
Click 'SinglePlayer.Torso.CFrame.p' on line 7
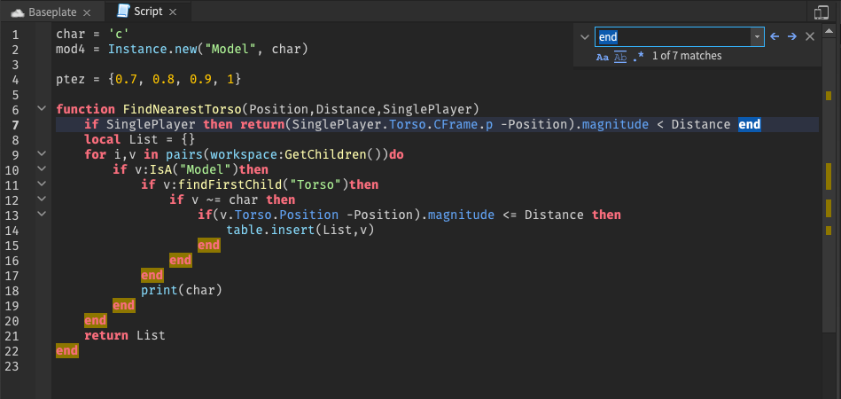pos(392,125)
